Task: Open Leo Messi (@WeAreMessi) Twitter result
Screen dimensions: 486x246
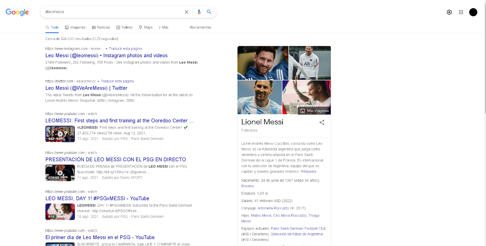Action: point(86,88)
